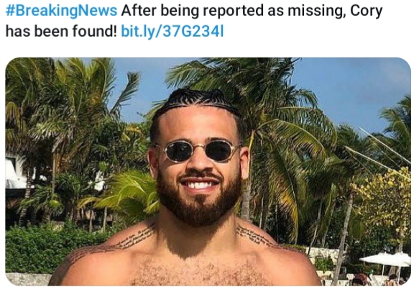The image size is (414, 292).
Task: Open the #BreakingNews hashtag
Action: (61, 11)
